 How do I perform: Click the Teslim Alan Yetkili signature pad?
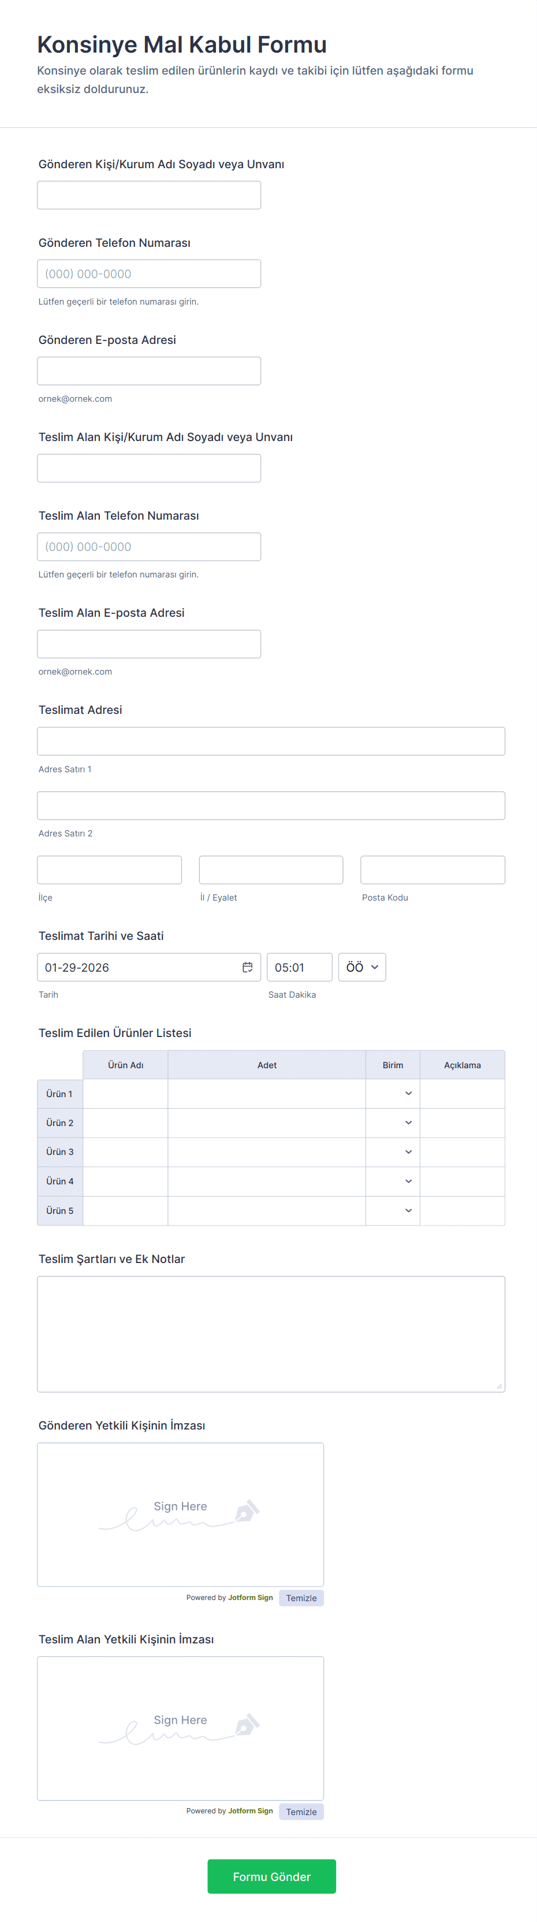tap(180, 1728)
